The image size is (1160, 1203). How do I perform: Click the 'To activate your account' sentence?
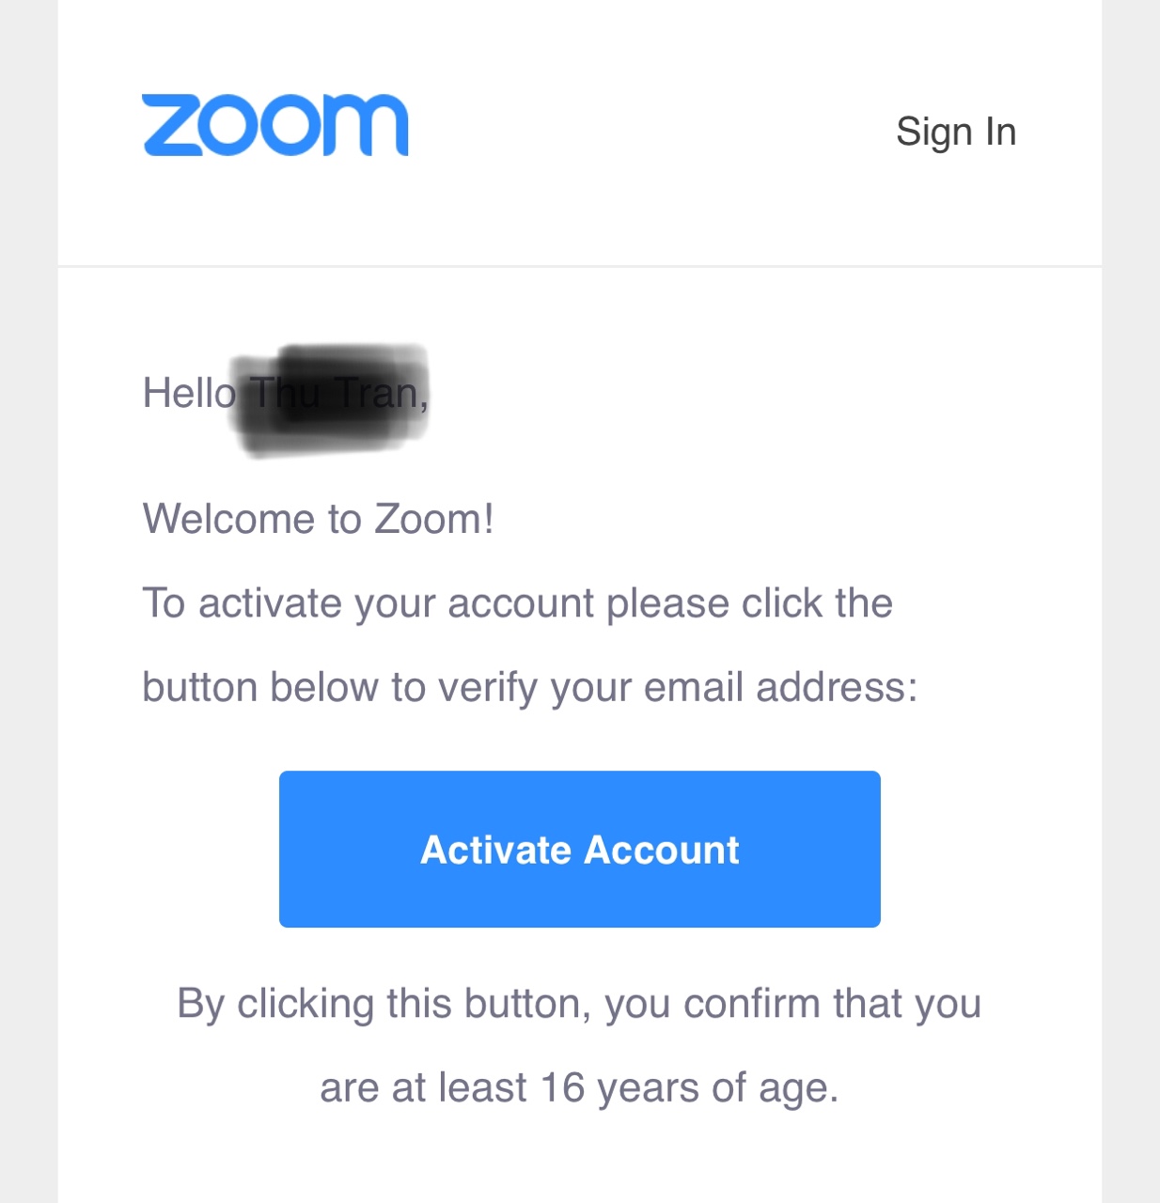pos(517,603)
